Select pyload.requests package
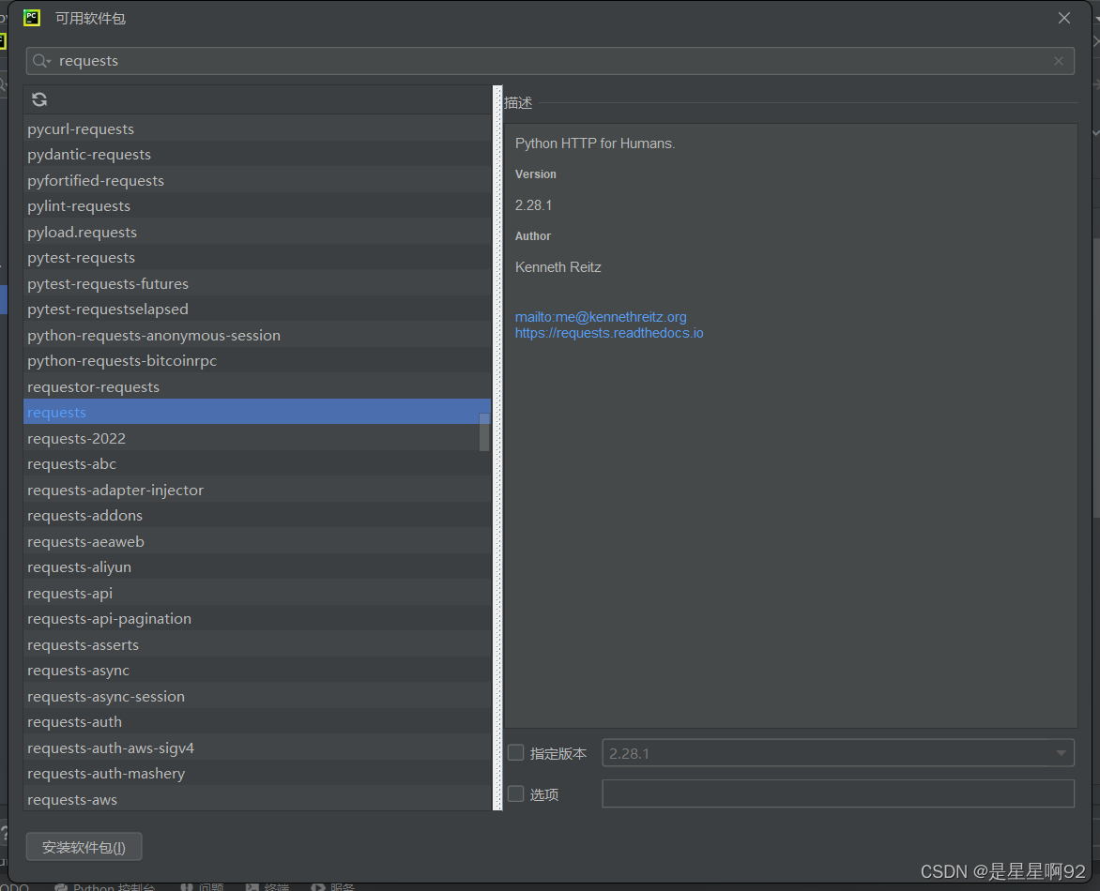The image size is (1100, 891). pos(257,232)
